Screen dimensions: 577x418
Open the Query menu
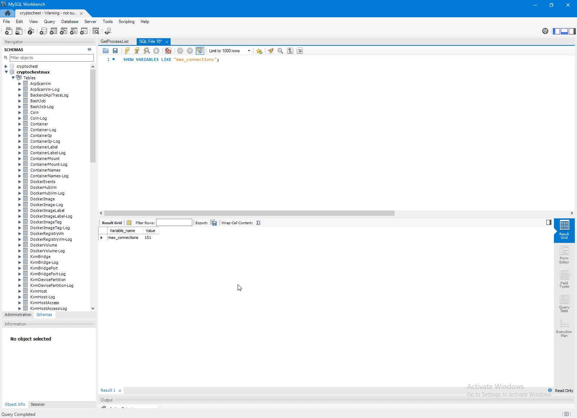pyautogui.click(x=49, y=22)
